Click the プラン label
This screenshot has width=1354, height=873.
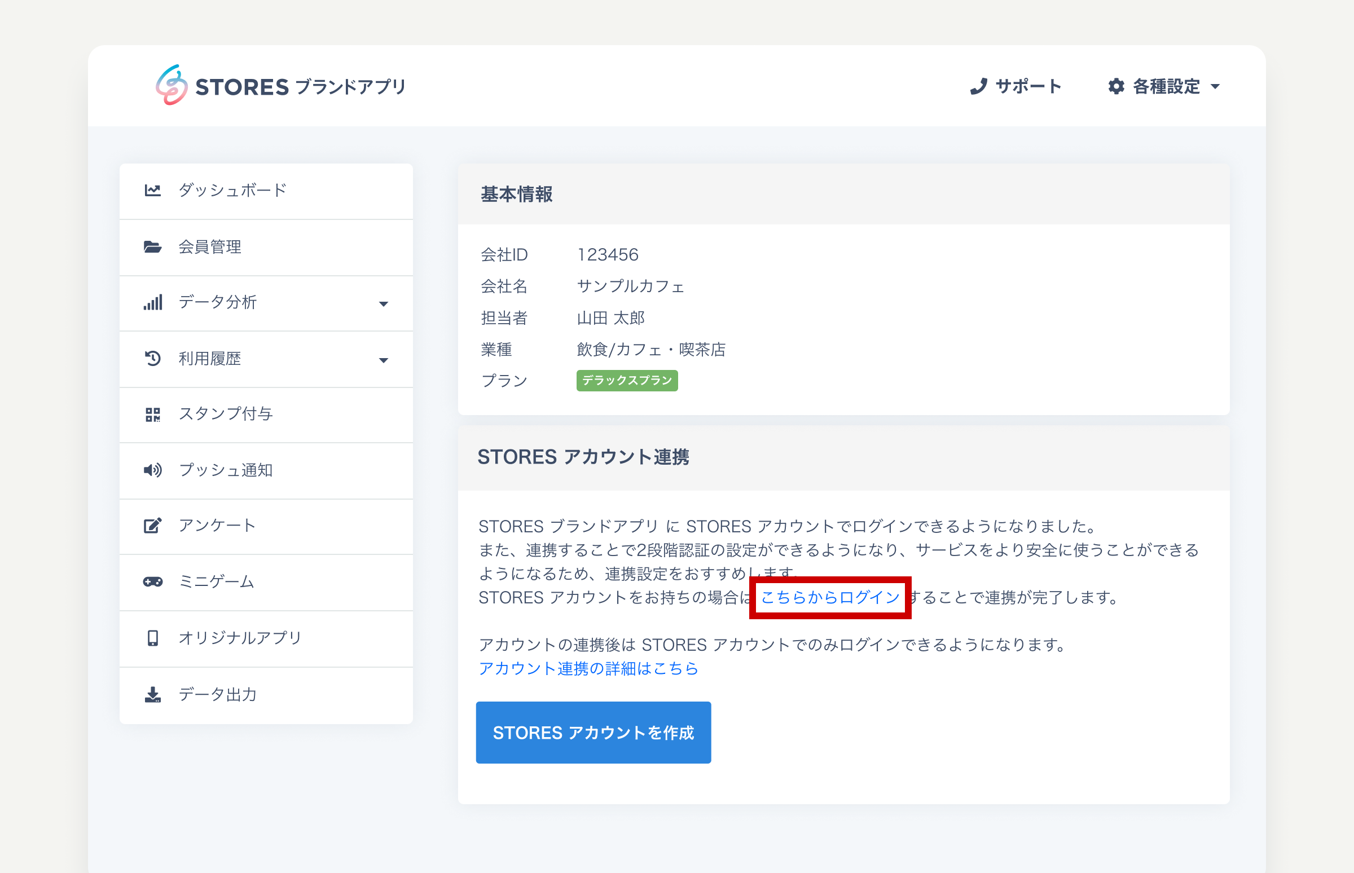click(x=504, y=380)
